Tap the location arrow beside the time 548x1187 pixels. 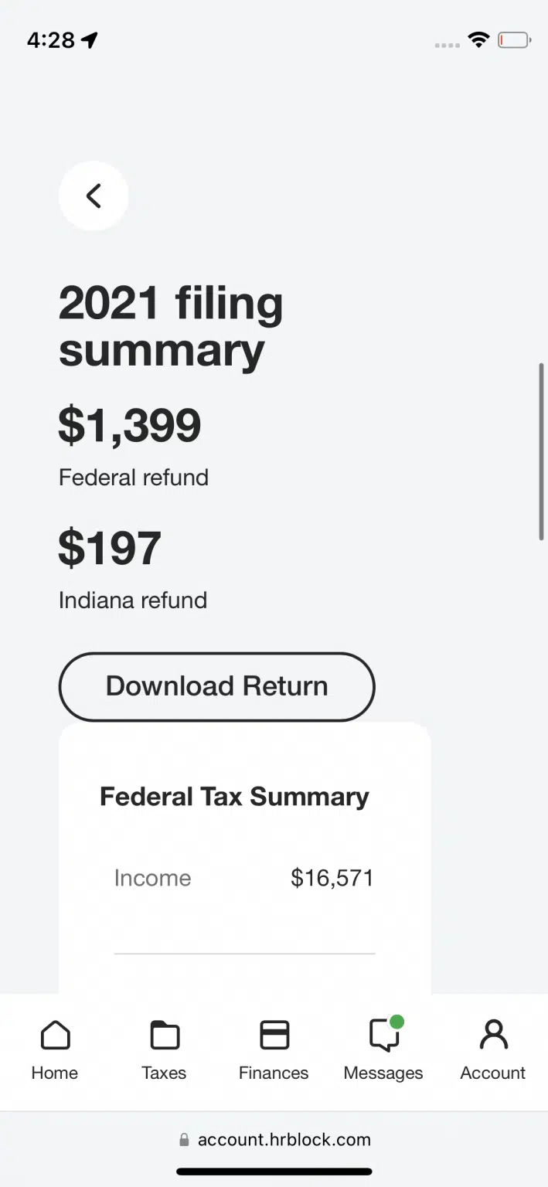coord(90,40)
